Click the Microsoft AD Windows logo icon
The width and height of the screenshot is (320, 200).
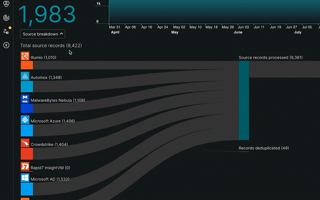(25, 178)
